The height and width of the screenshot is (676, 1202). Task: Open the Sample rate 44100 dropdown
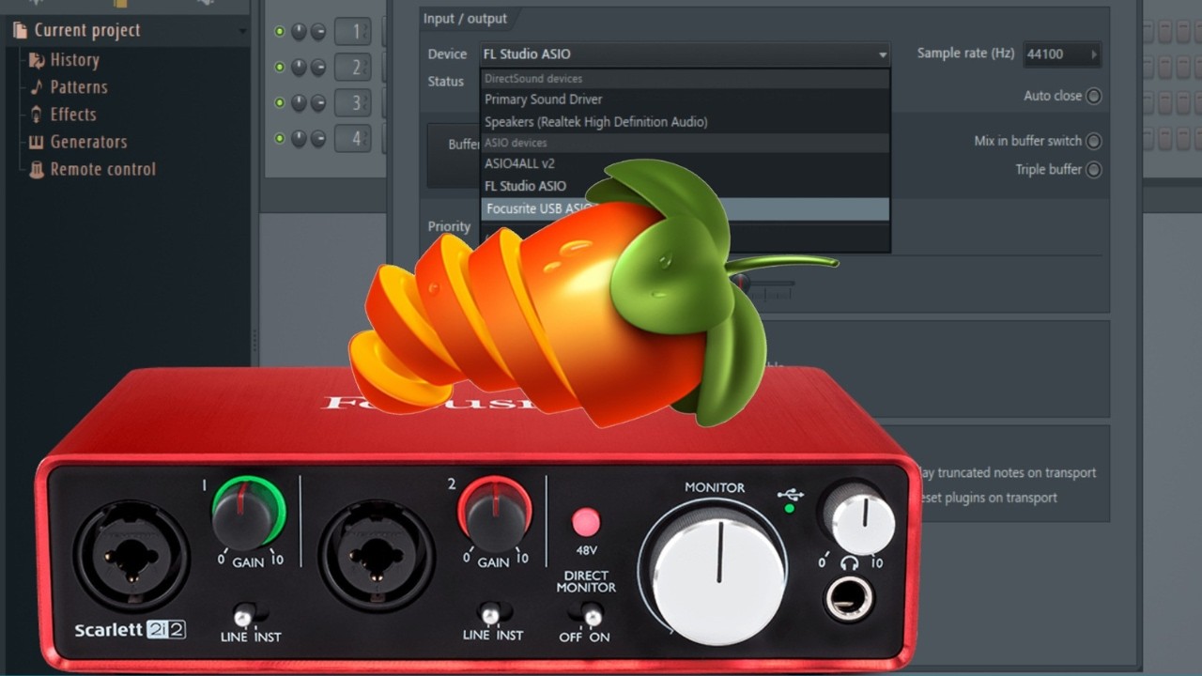click(x=1061, y=54)
